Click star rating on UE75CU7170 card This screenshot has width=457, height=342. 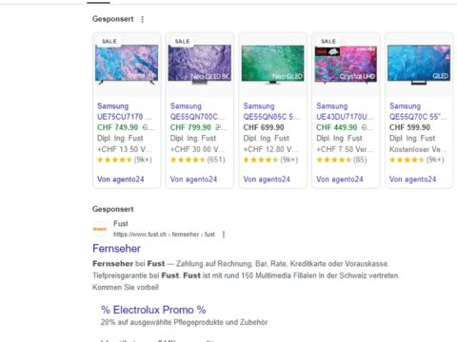[125, 160]
